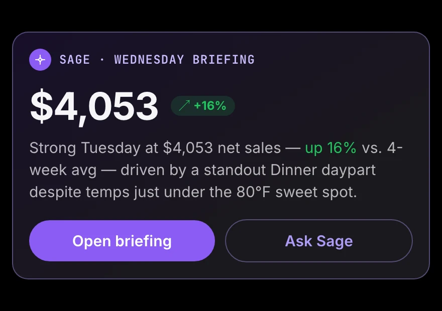Click the SAGE header label
Screen dimensions: 442x311
coord(75,60)
